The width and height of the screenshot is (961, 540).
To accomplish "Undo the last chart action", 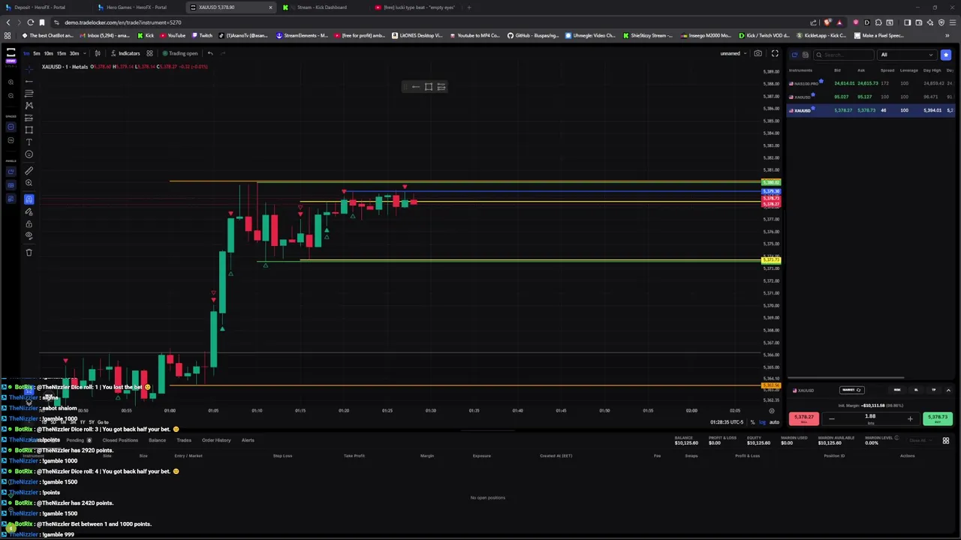I will coord(210,53).
